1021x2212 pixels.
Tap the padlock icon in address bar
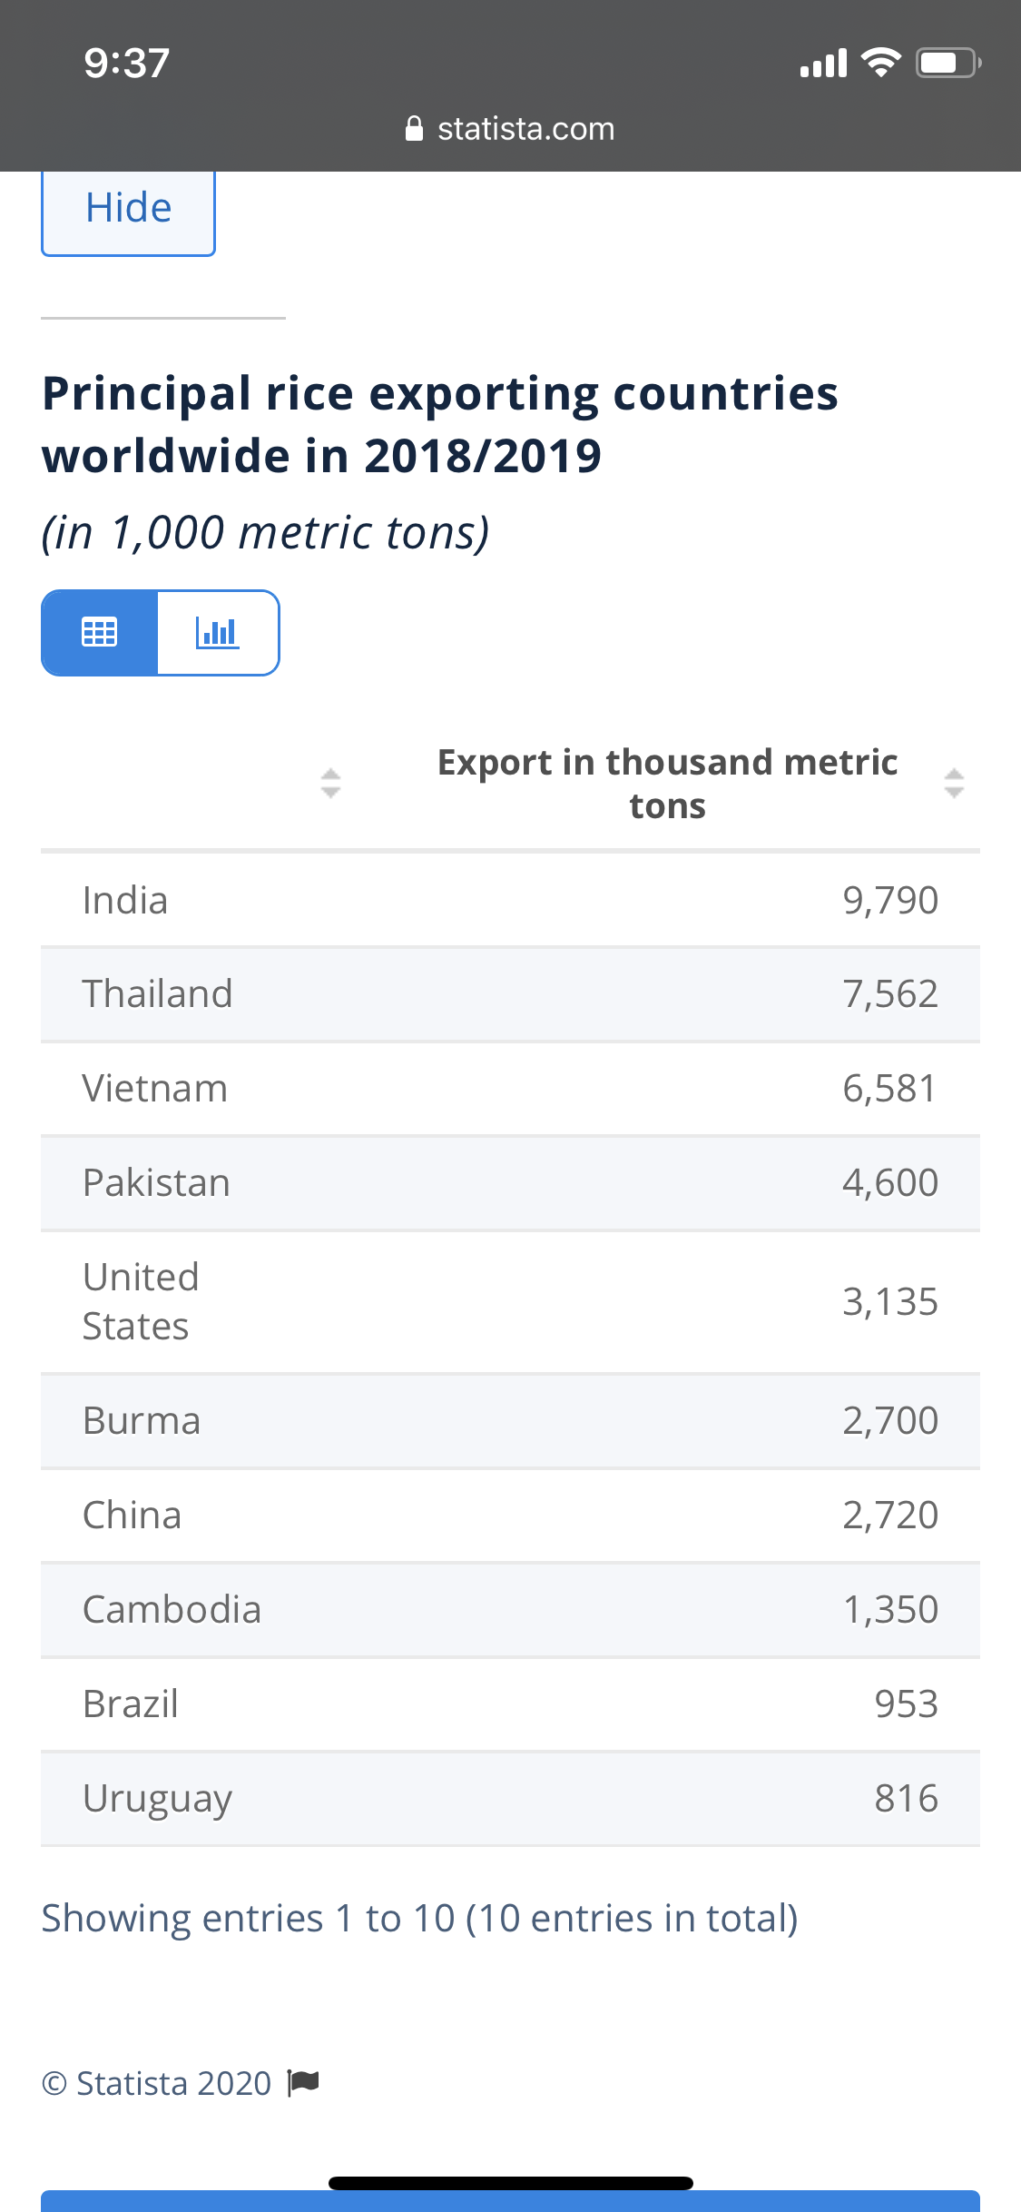click(x=414, y=129)
